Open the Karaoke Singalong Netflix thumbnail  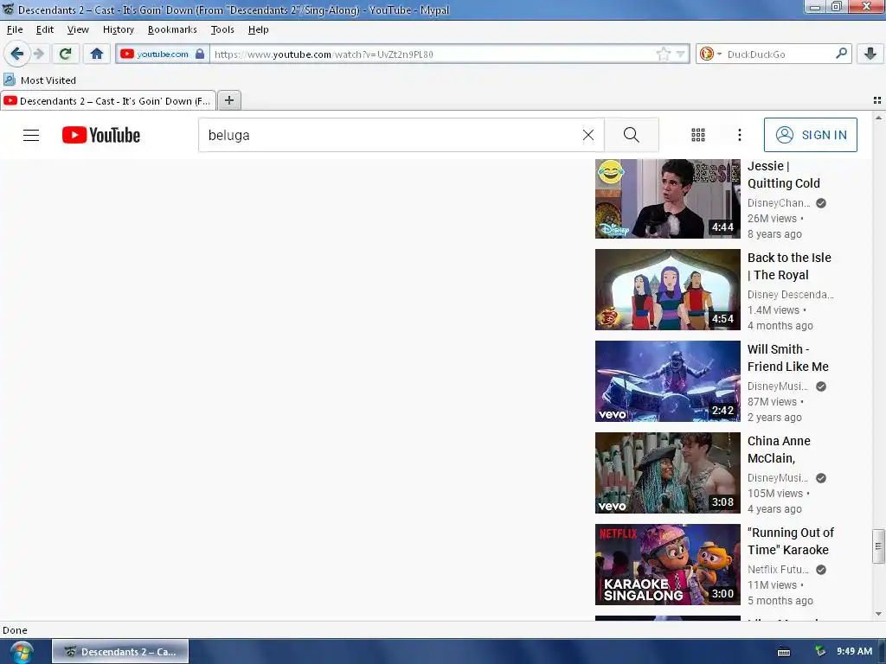[x=667, y=565]
